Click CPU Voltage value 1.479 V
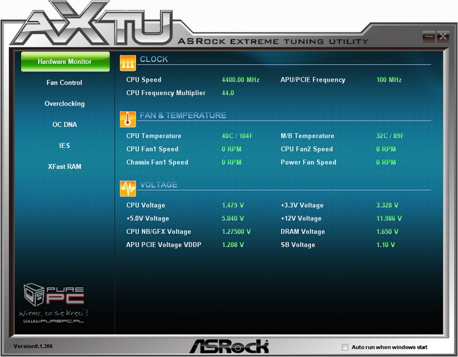The image size is (458, 357). click(233, 205)
